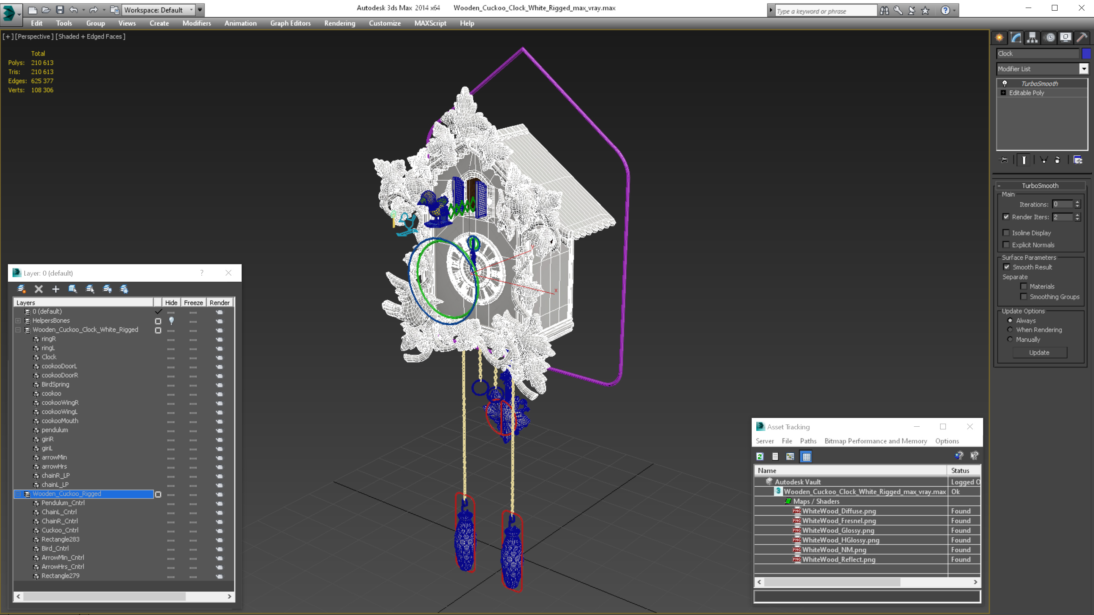The width and height of the screenshot is (1094, 615).
Task: Enable Separate by Materials checkbox
Action: pyautogui.click(x=1023, y=286)
